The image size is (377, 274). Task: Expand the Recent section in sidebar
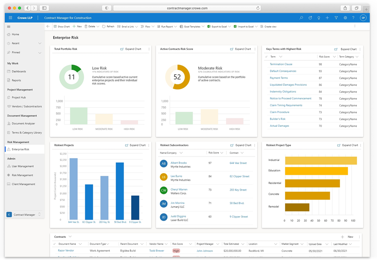(x=40, y=43)
